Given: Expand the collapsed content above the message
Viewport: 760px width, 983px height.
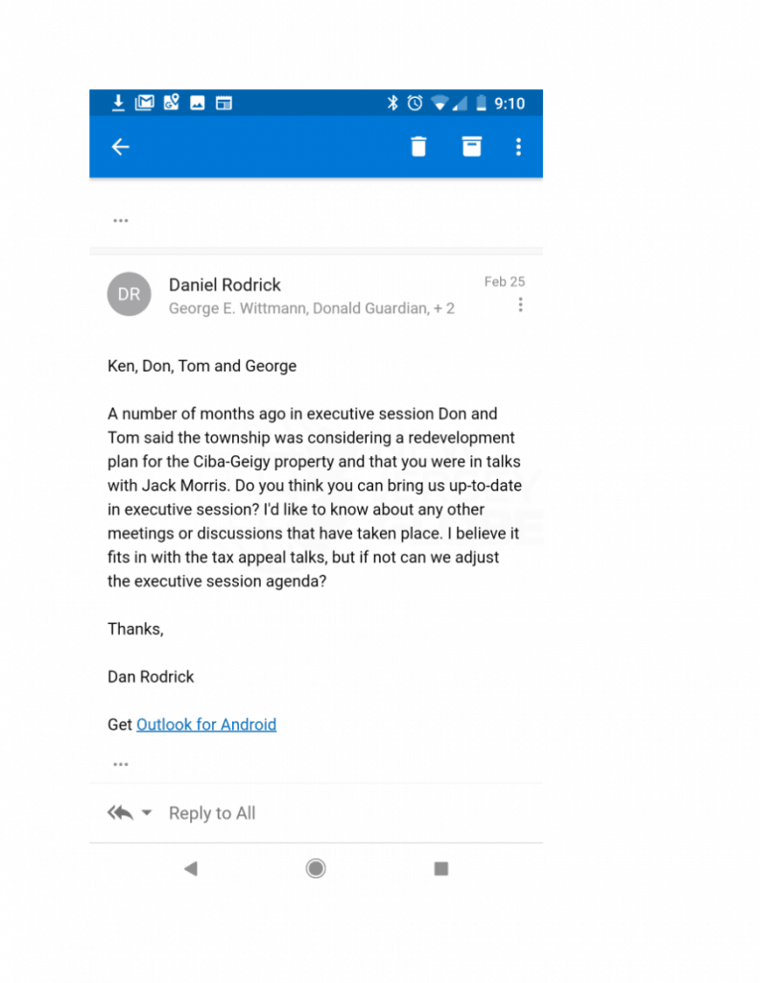Looking at the screenshot, I should click(120, 221).
